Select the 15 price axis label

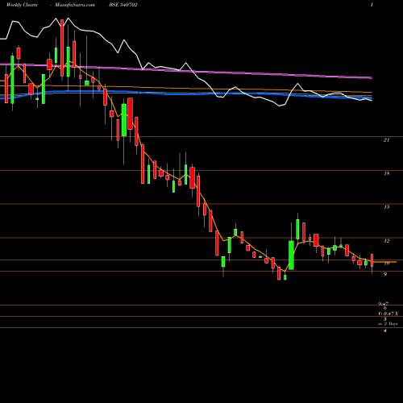coord(386,207)
